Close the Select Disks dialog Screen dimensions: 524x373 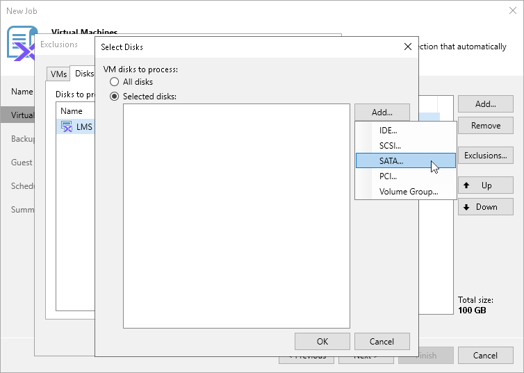click(408, 47)
